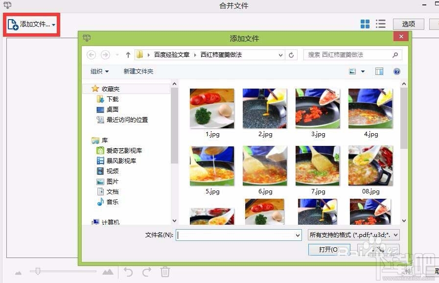Click the 打开 button to open files
Viewport: 439px width, 283px height.
pyautogui.click(x=329, y=250)
